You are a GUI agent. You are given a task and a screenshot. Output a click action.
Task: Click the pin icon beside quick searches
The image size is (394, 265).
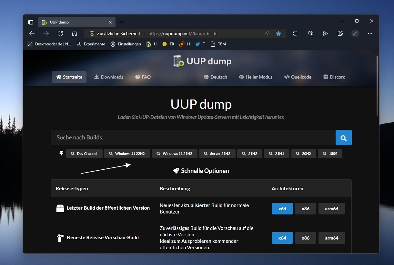pyautogui.click(x=61, y=154)
